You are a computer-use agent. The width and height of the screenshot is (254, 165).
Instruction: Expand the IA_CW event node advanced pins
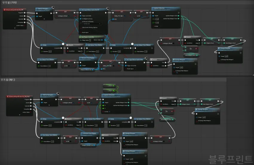[15, 28]
